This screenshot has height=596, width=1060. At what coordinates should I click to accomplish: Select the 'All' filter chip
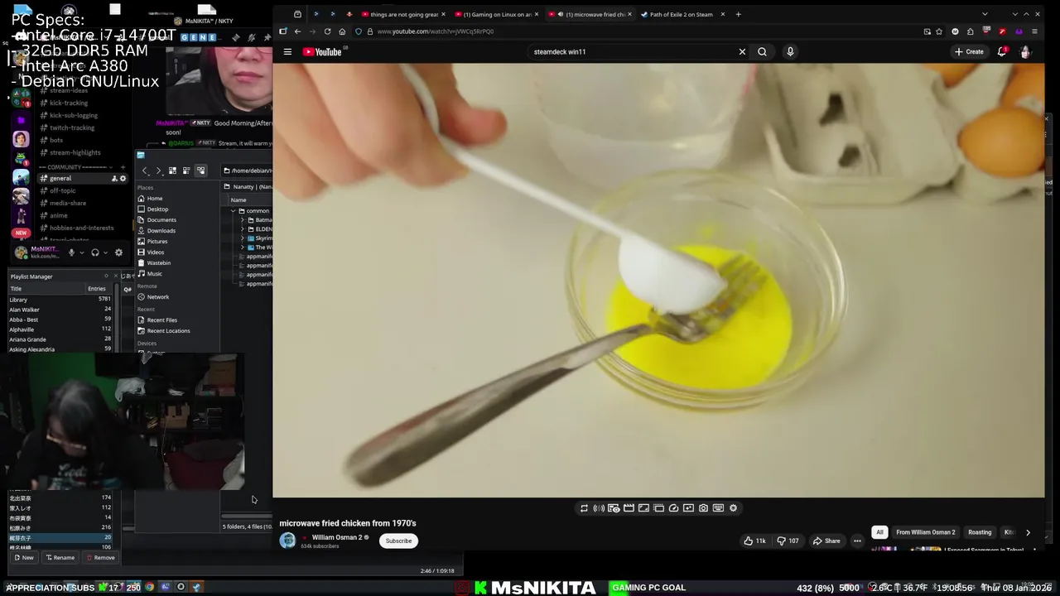tap(879, 532)
